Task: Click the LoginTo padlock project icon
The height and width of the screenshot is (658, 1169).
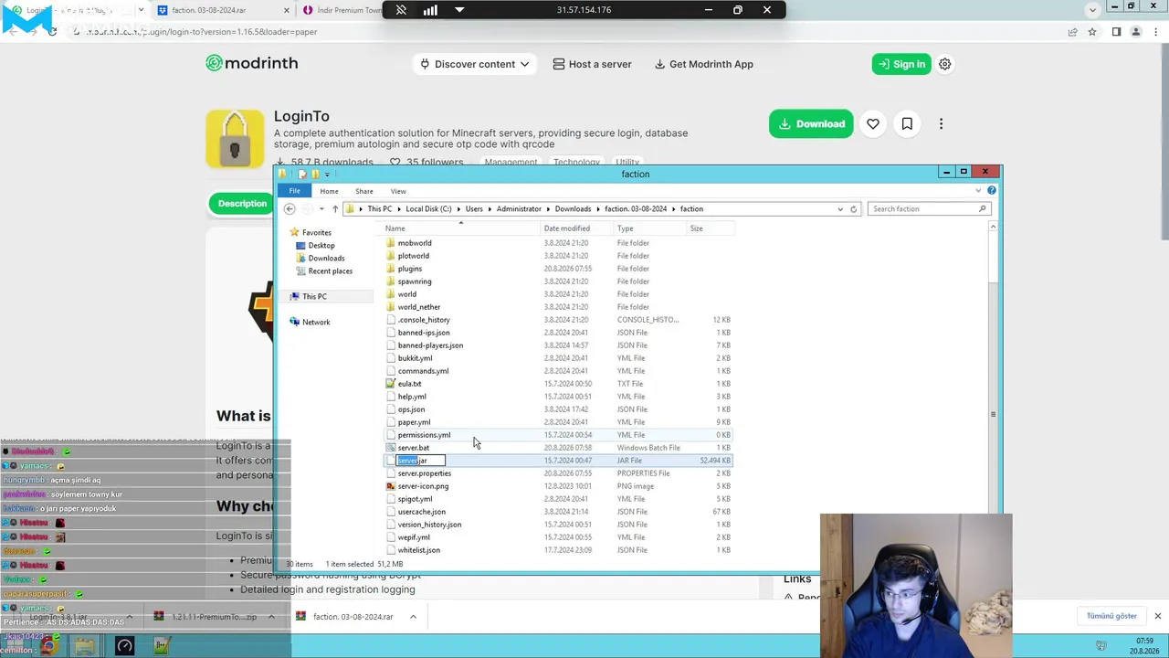Action: (235, 139)
